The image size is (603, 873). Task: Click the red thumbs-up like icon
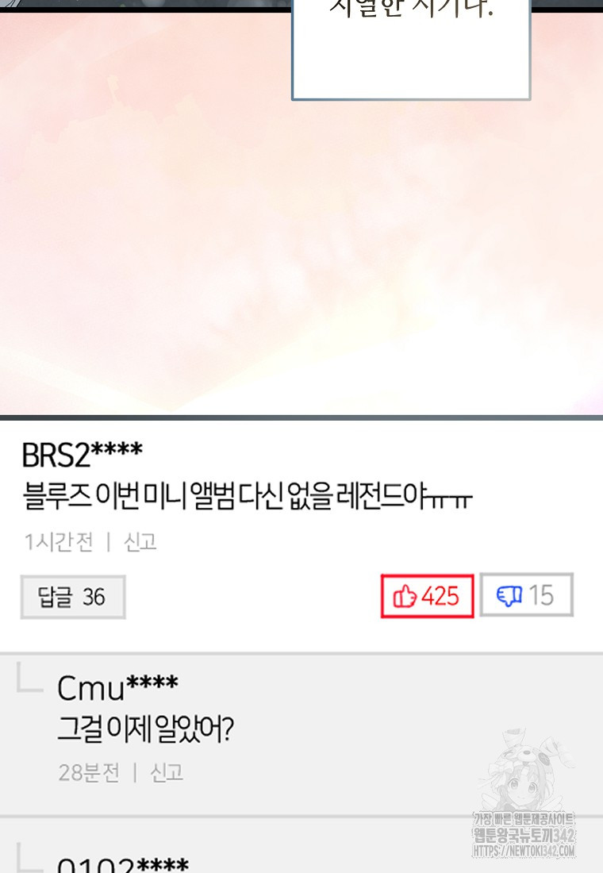pos(405,596)
